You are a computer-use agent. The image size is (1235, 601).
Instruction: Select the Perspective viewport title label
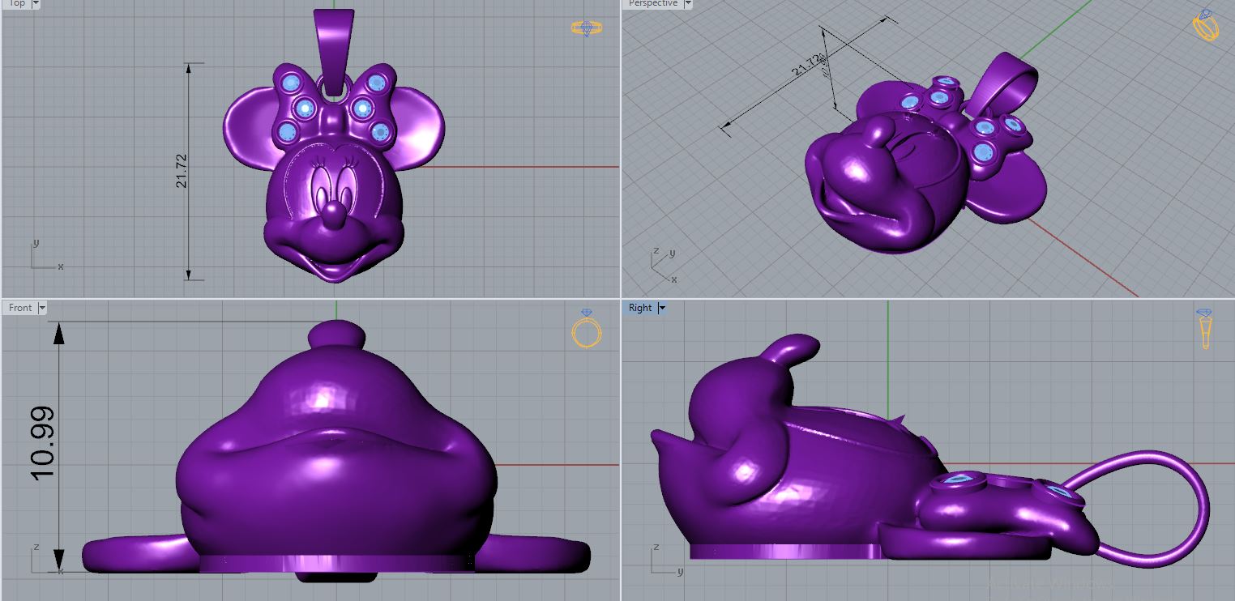[653, 3]
